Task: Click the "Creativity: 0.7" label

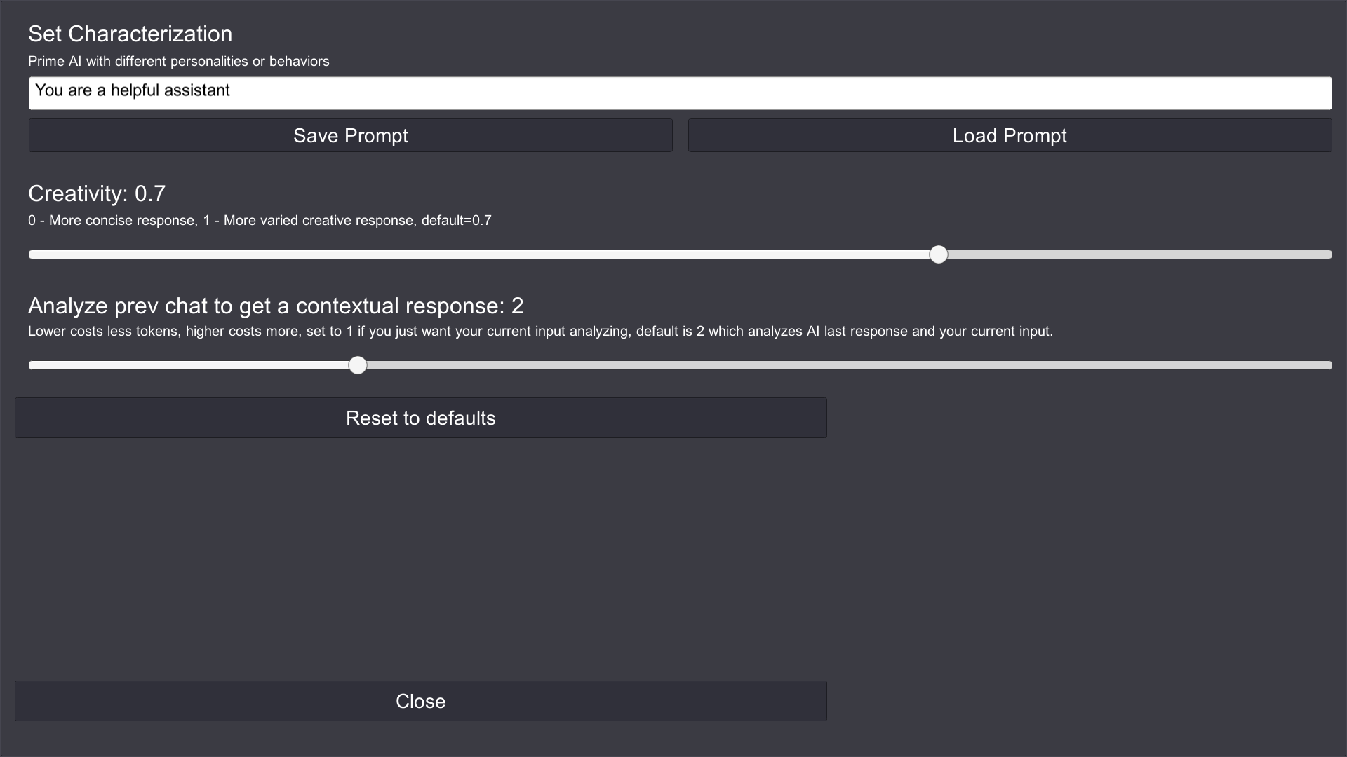Action: tap(97, 193)
